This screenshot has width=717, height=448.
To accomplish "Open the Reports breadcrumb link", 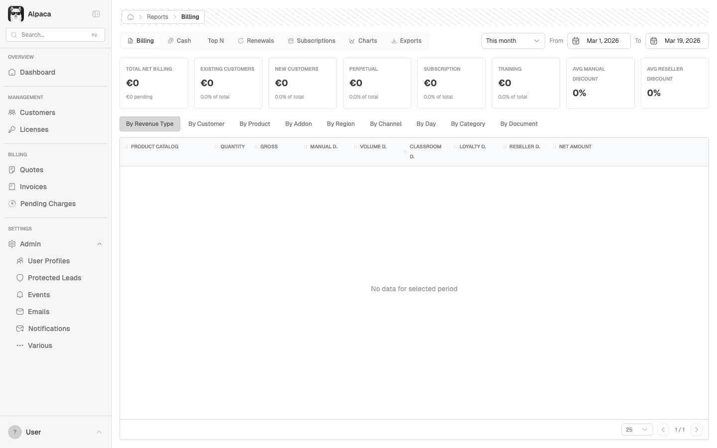I will click(x=157, y=16).
